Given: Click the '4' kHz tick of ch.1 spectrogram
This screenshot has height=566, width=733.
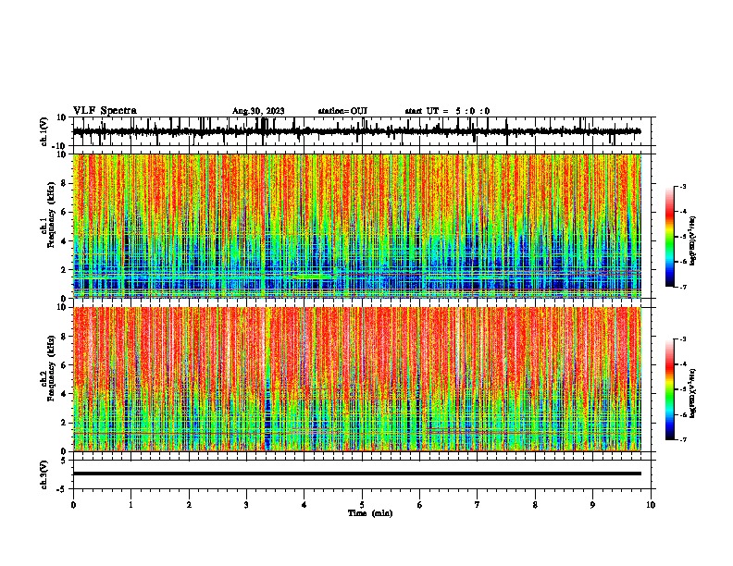Looking at the screenshot, I should pyautogui.click(x=64, y=241).
